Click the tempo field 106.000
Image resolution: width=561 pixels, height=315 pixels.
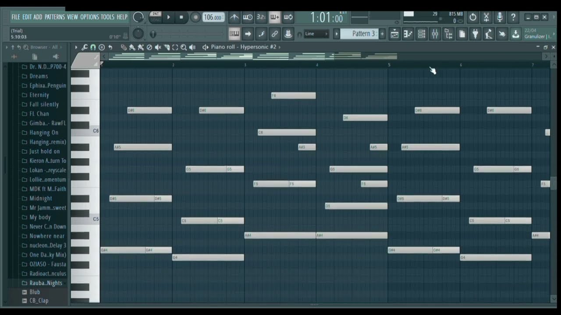(x=213, y=17)
